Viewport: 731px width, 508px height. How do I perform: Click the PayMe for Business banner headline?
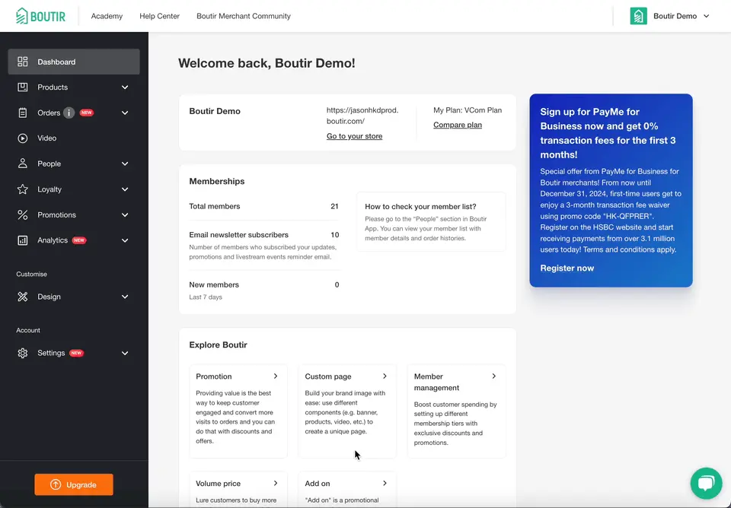pos(608,133)
